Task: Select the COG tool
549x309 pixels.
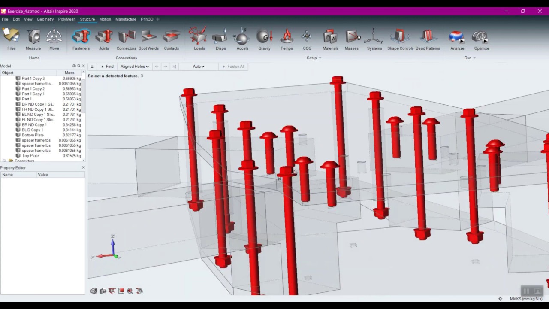Action: point(307,39)
